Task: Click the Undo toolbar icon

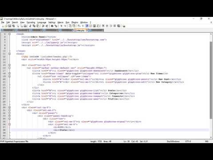Action: (43, 26)
